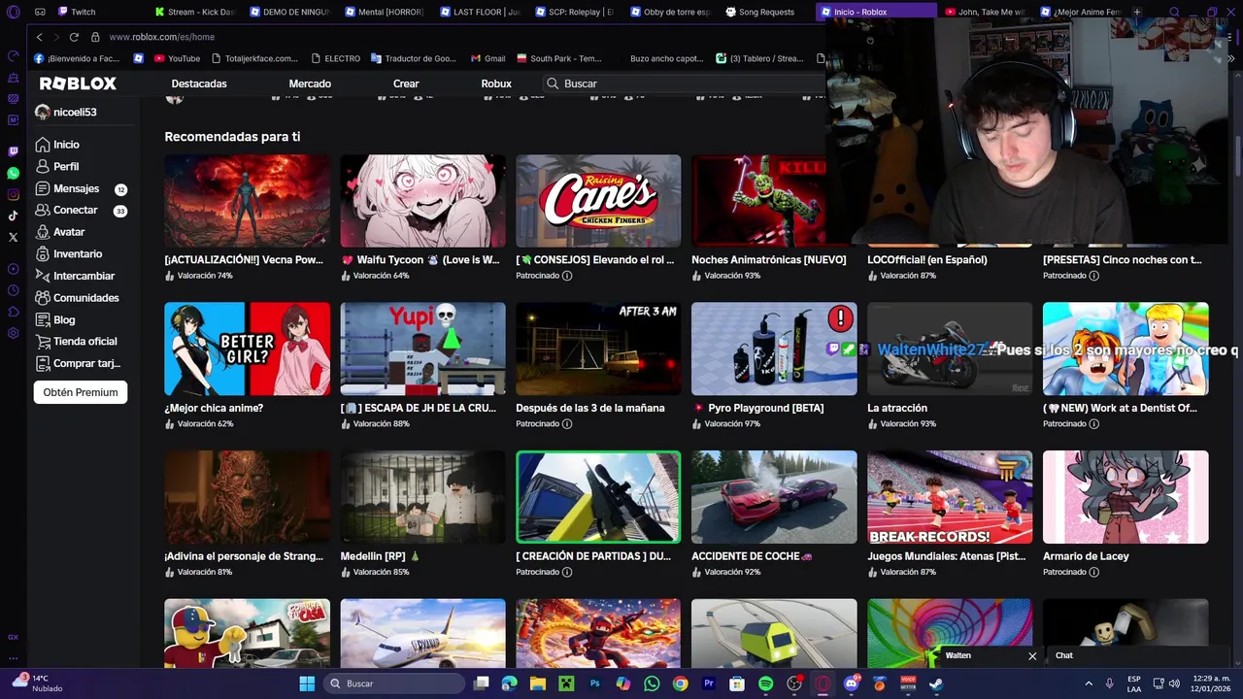Open Steam from the taskbar
Image resolution: width=1243 pixels, height=699 pixels.
(936, 683)
